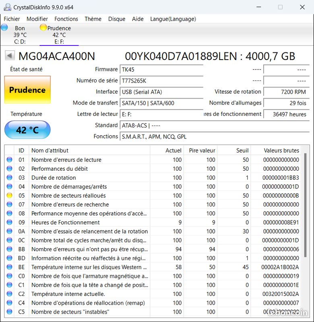Click the status orb of attribute 09
This screenshot has height=322, width=314.
click(9, 222)
